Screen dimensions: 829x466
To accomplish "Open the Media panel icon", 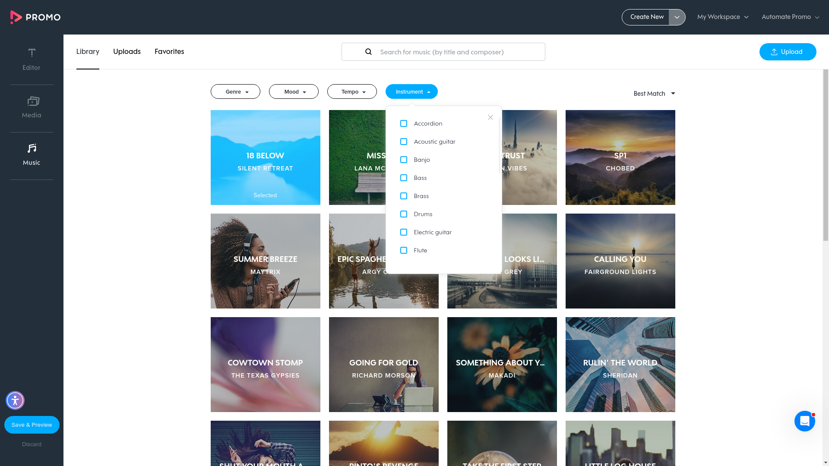I will coord(32,101).
